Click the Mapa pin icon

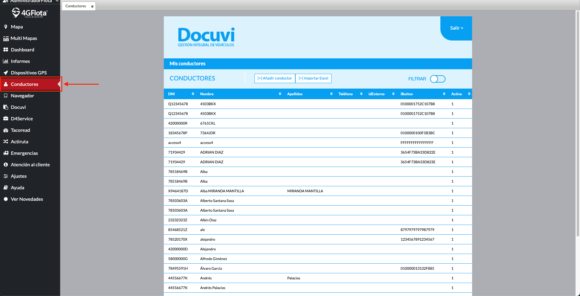tap(5, 27)
